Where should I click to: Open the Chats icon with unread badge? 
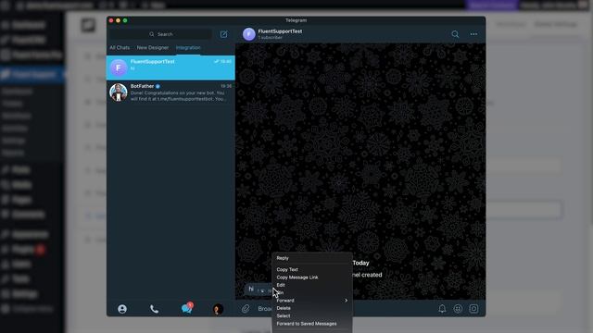pos(187,308)
